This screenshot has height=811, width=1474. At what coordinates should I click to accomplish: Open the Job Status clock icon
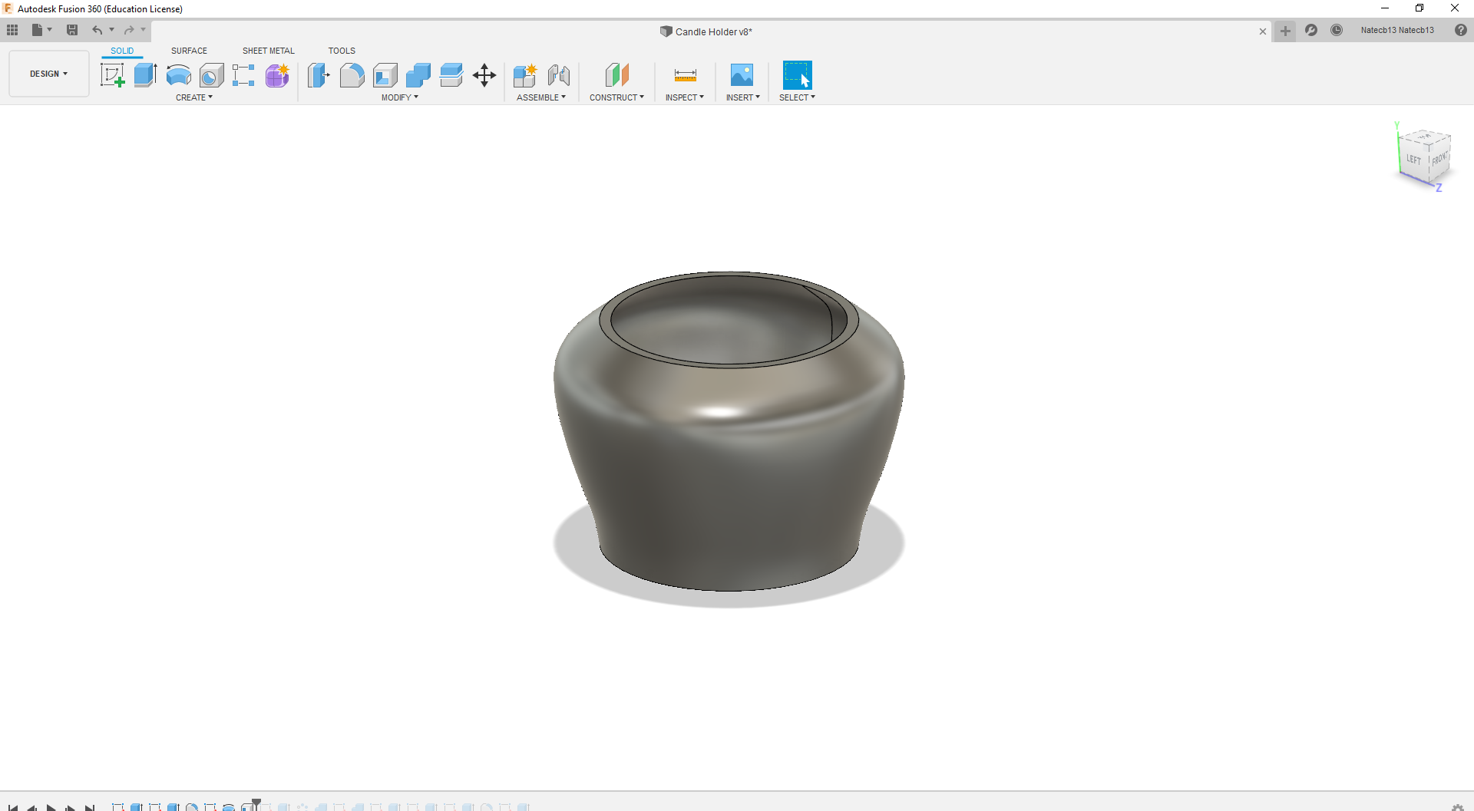(1337, 31)
